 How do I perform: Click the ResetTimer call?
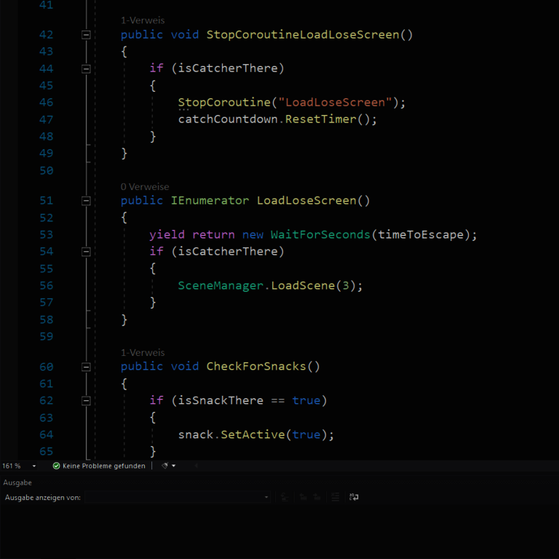[x=320, y=119]
